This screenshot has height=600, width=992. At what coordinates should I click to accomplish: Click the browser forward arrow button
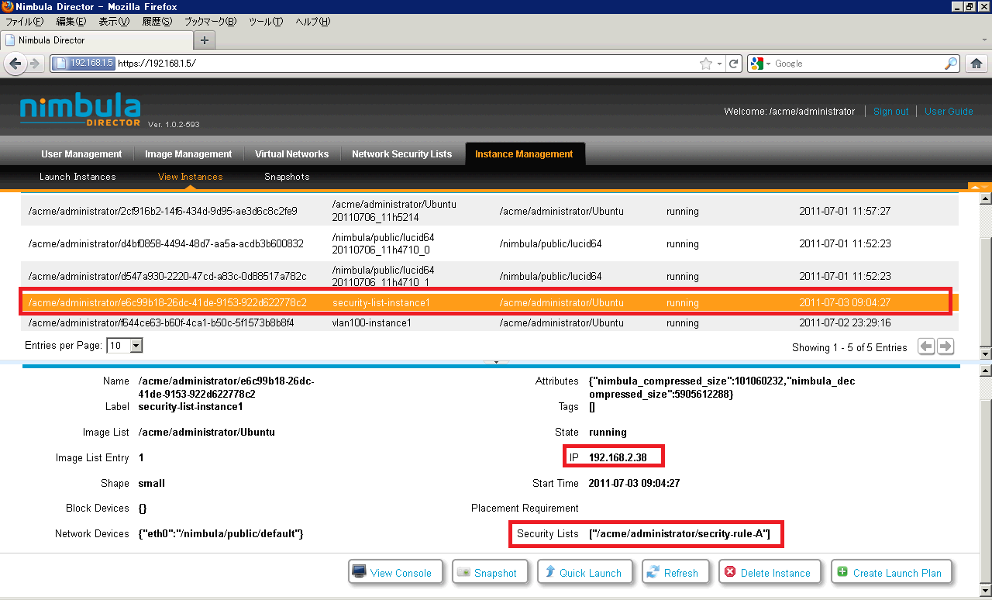coord(36,64)
